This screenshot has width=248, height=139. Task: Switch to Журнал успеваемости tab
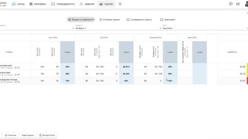tap(81, 20)
